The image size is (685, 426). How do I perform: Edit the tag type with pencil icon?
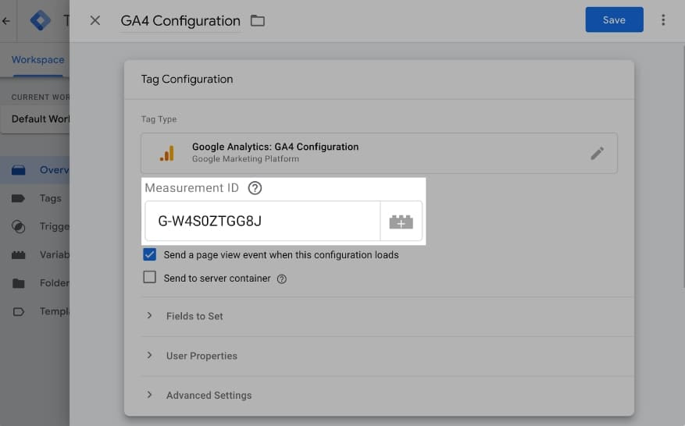tap(597, 153)
